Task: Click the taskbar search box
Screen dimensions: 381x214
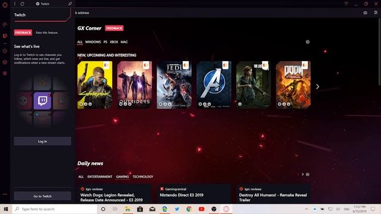Action: (x=54, y=209)
